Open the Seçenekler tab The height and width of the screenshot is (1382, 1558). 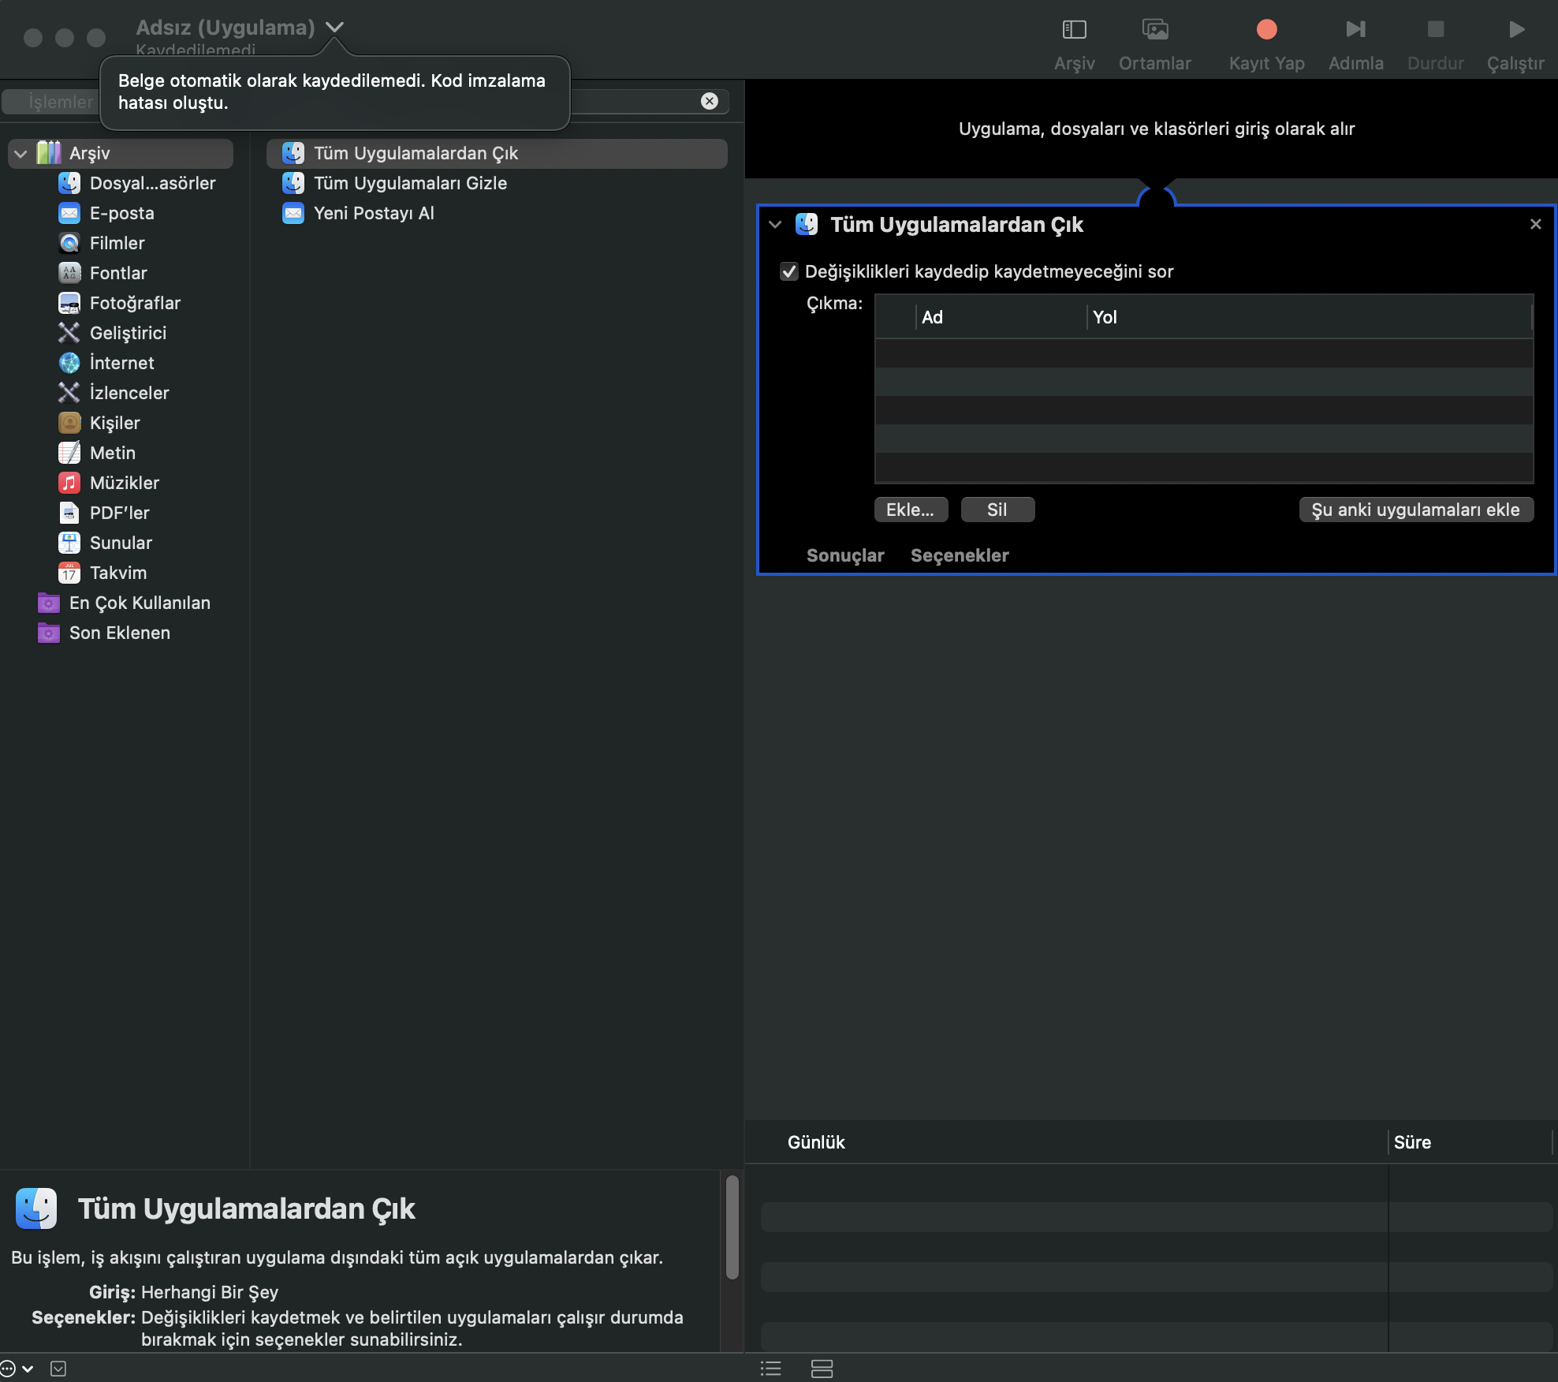(x=960, y=555)
